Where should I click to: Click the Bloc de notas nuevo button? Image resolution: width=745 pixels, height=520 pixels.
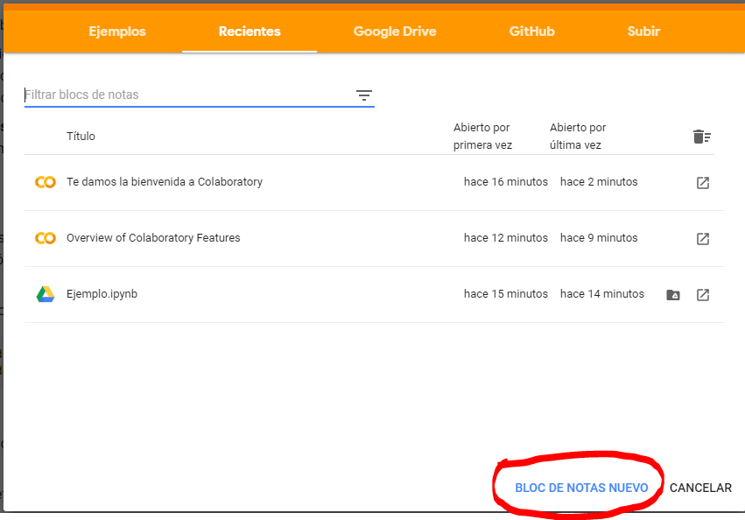[581, 488]
